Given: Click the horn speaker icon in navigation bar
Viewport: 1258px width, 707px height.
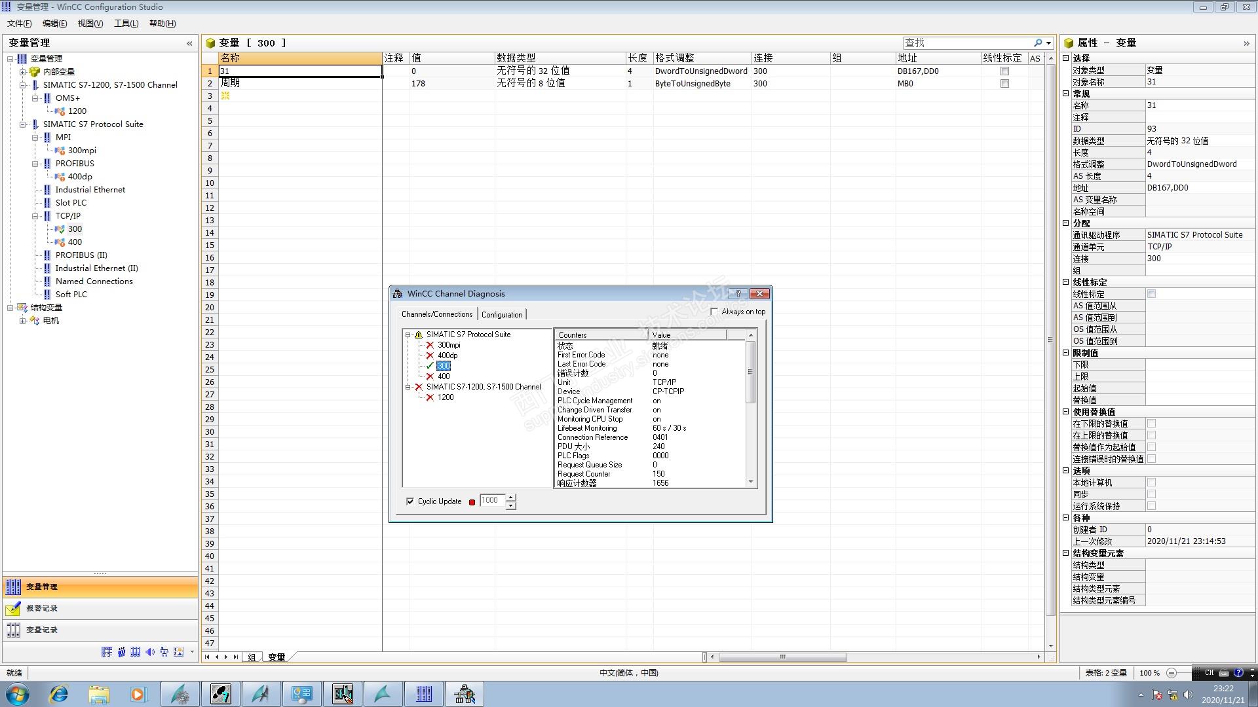Looking at the screenshot, I should [x=150, y=651].
